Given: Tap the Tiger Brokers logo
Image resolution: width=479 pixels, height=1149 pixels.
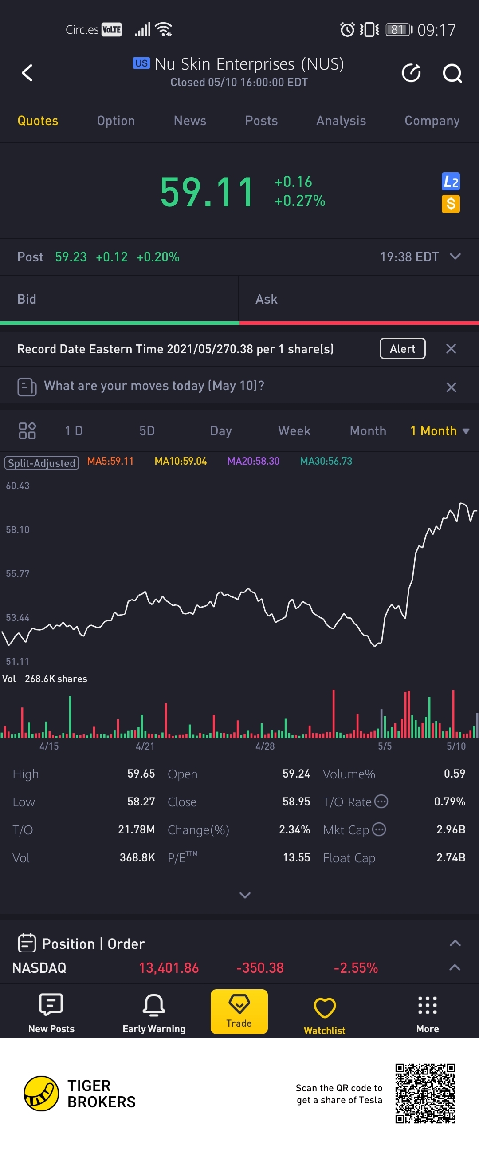Looking at the screenshot, I should 41,1093.
